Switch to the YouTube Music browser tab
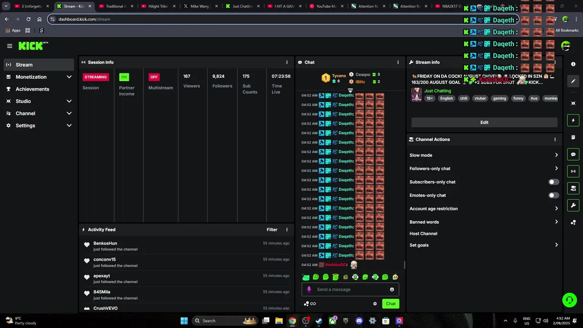Viewport: 583px width, 328px height. point(326,6)
